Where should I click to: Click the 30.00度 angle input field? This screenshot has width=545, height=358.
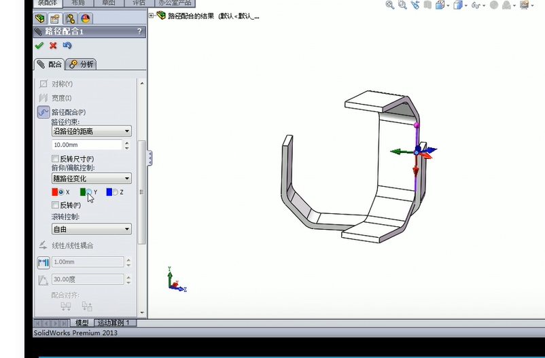pyautogui.click(x=88, y=279)
